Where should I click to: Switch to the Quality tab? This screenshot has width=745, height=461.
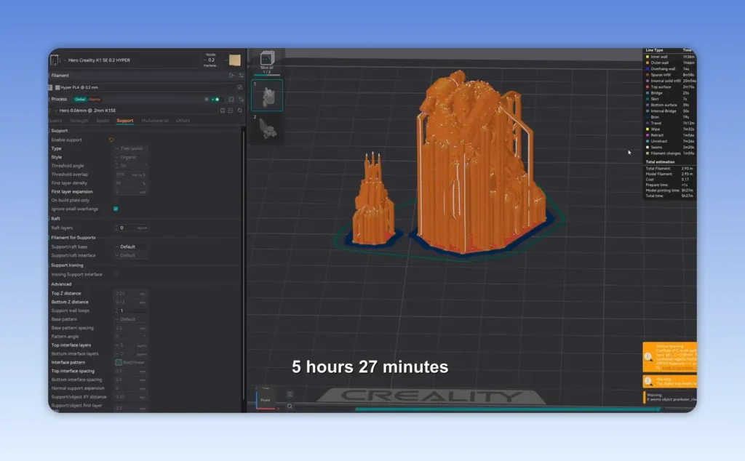coord(55,121)
